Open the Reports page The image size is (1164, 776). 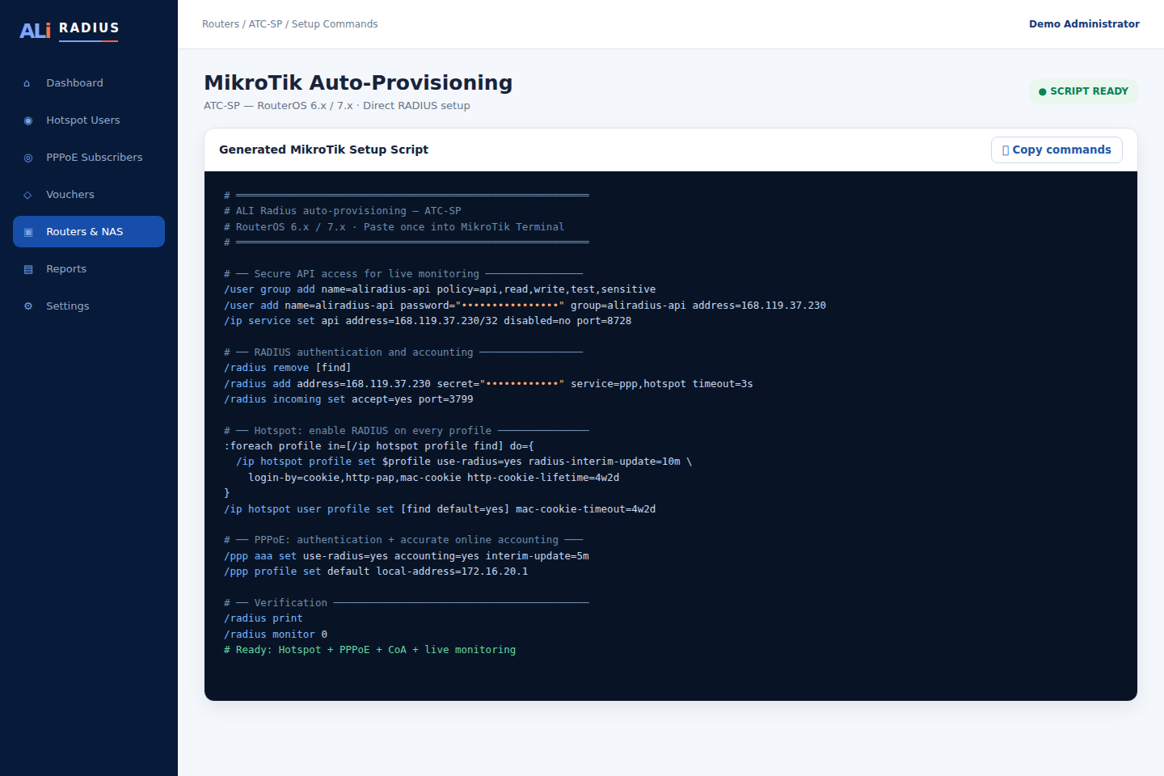pyautogui.click(x=89, y=269)
